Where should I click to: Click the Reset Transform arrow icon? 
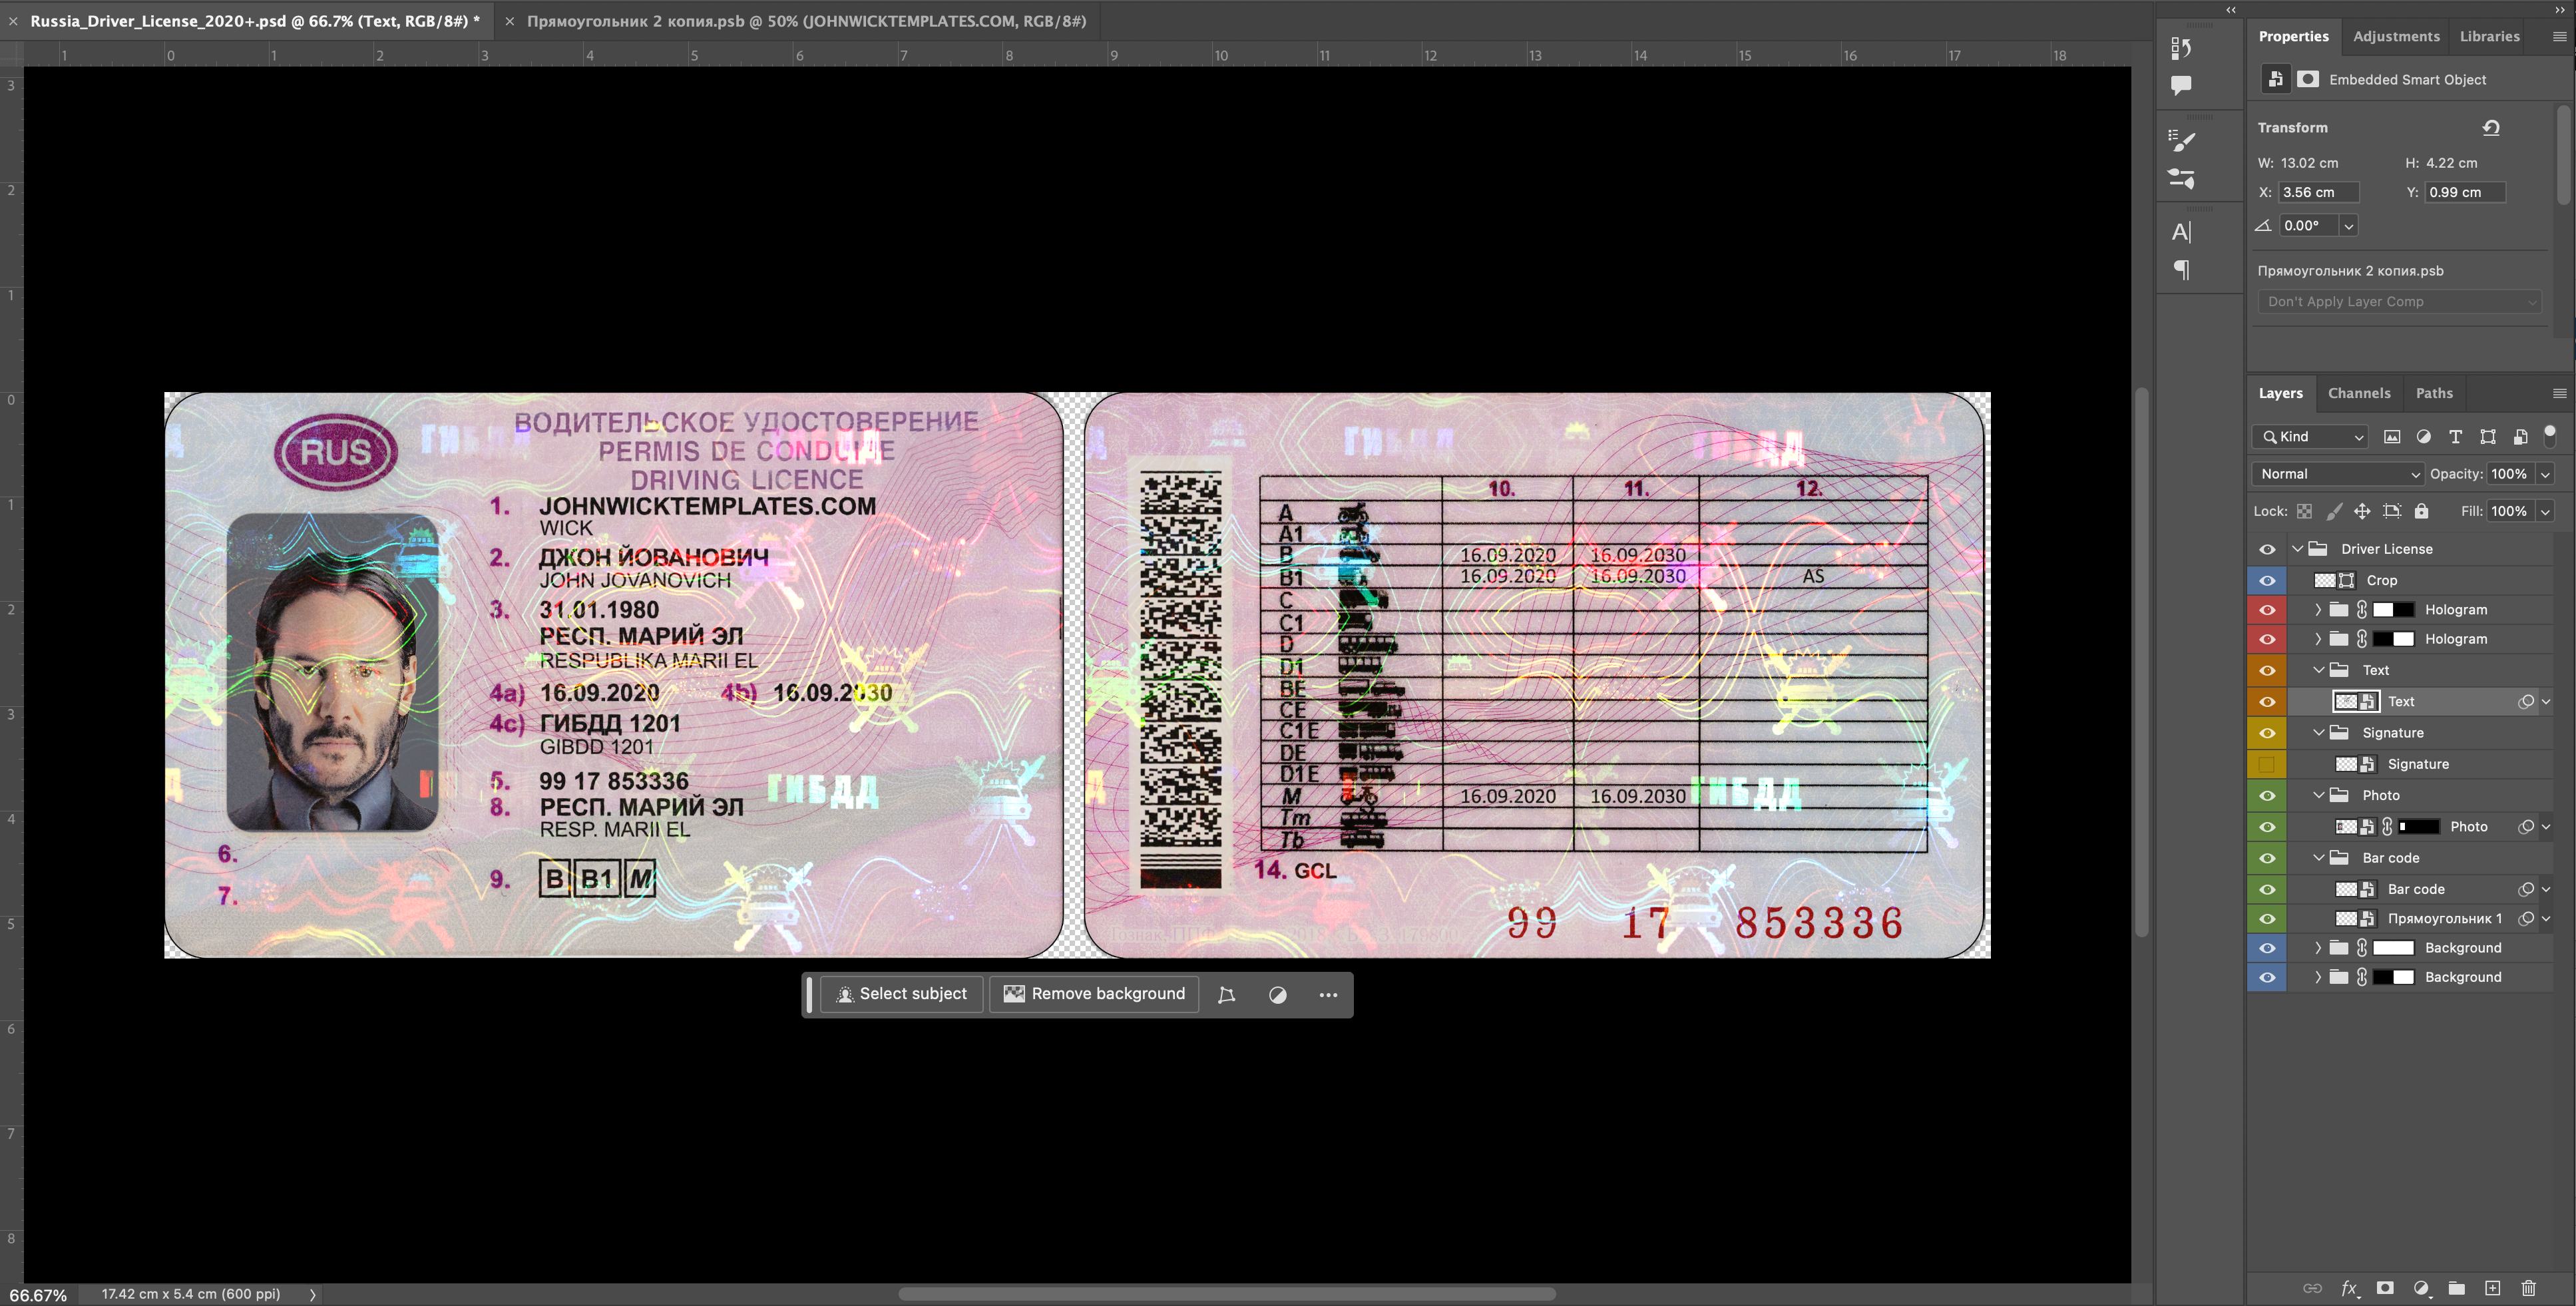(x=2491, y=127)
